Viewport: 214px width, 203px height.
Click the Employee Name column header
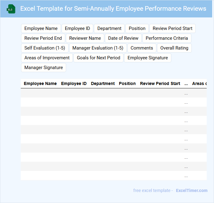(40, 83)
